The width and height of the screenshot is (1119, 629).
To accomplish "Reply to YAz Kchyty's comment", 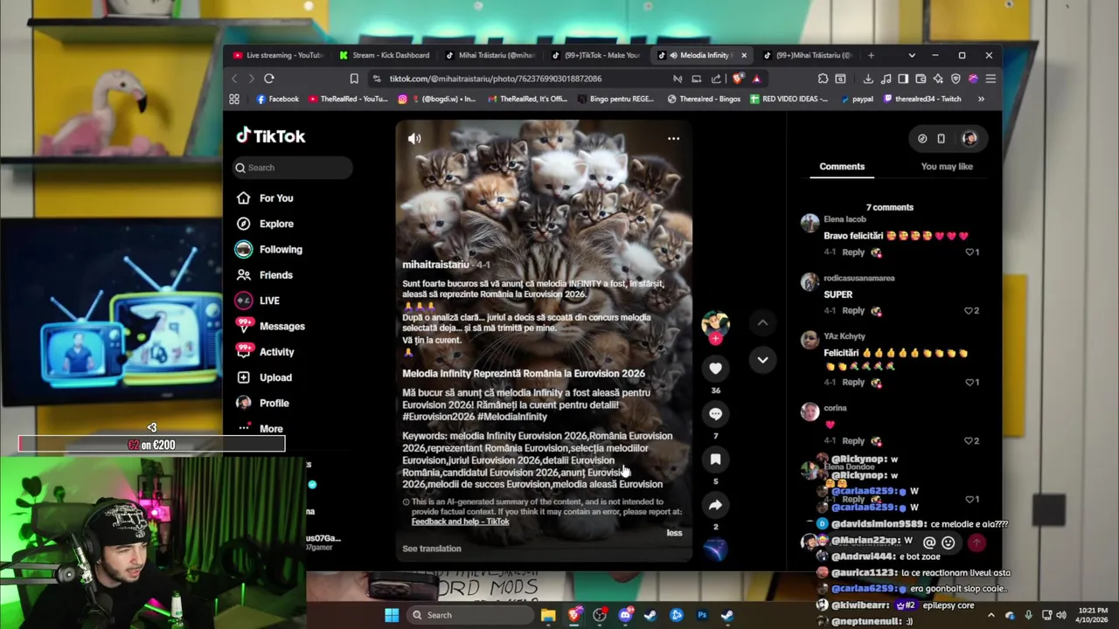I will [853, 383].
